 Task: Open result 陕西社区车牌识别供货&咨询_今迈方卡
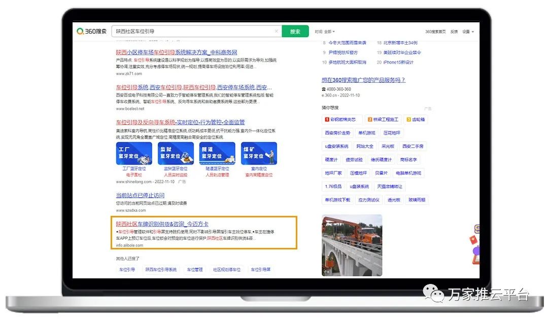click(x=162, y=224)
